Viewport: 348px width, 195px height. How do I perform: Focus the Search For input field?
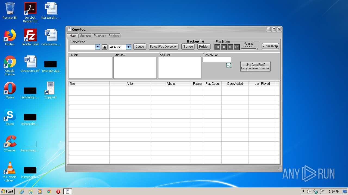tap(217, 60)
